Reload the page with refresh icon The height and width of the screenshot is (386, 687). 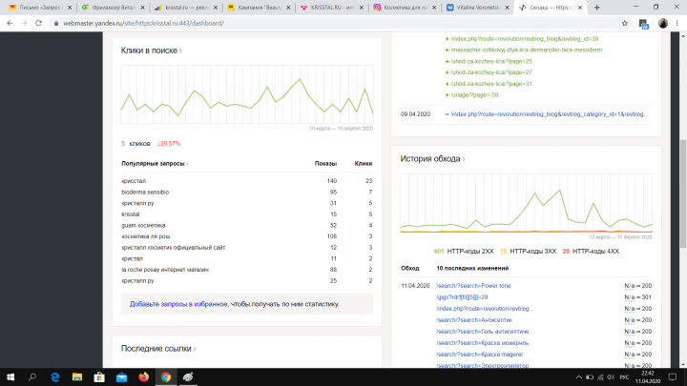[38, 23]
